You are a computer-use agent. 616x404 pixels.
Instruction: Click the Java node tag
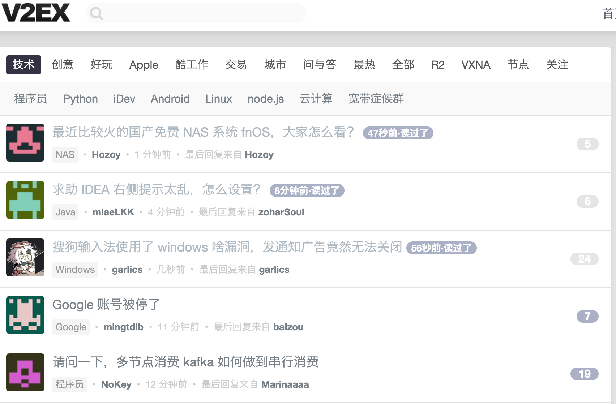(65, 212)
